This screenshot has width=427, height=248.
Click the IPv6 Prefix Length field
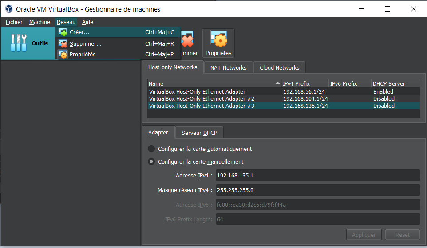click(318, 220)
